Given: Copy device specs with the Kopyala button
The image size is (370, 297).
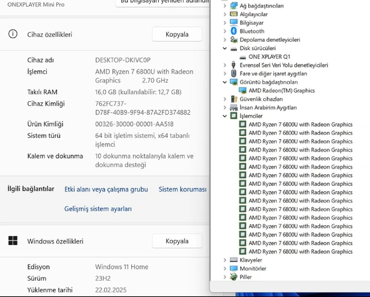Looking at the screenshot, I should click(177, 34).
